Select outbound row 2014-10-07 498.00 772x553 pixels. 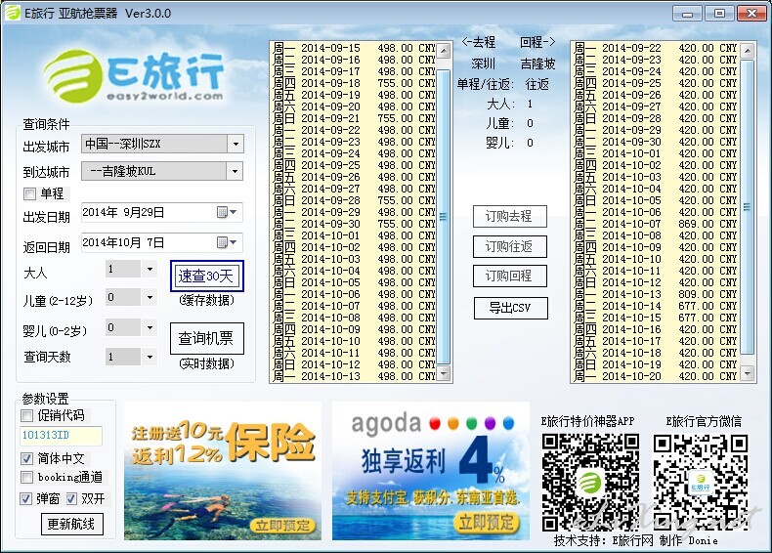pyautogui.click(x=355, y=306)
